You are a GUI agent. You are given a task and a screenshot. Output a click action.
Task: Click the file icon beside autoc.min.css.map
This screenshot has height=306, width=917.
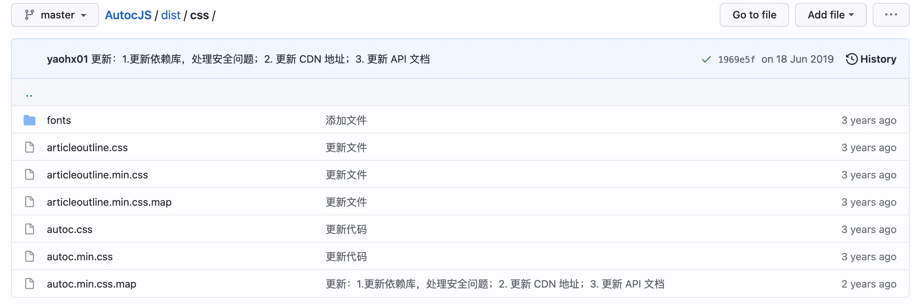(30, 284)
